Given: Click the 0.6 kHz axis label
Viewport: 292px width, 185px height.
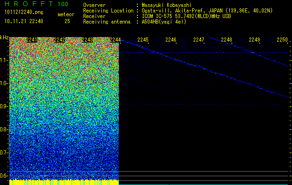Looking at the screenshot, I should pyautogui.click(x=4, y=176).
